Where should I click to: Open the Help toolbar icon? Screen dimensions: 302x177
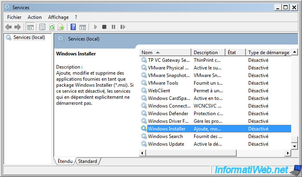73,27
